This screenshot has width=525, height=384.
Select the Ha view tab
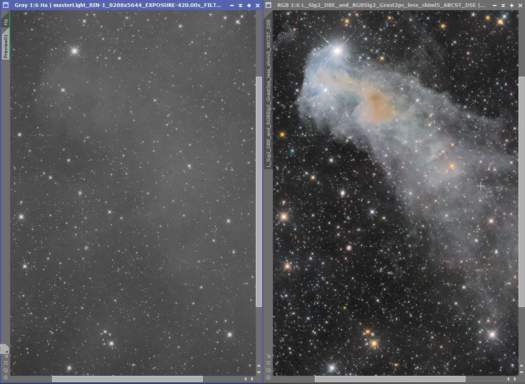point(5,20)
